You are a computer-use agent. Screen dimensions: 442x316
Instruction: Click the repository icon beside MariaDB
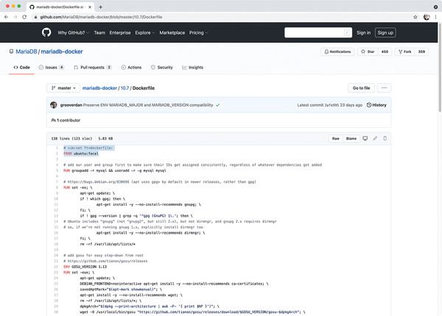tap(11, 51)
